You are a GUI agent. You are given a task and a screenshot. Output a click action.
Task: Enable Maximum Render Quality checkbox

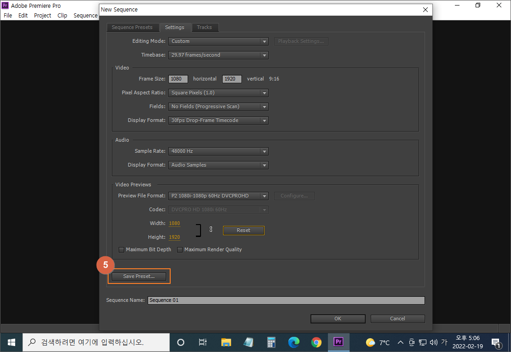[x=179, y=250]
